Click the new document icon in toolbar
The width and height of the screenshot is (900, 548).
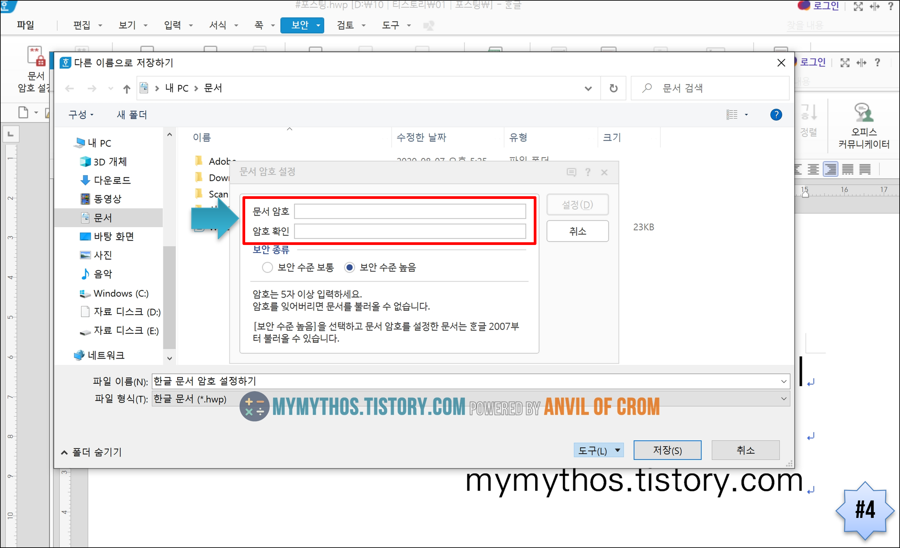(23, 112)
